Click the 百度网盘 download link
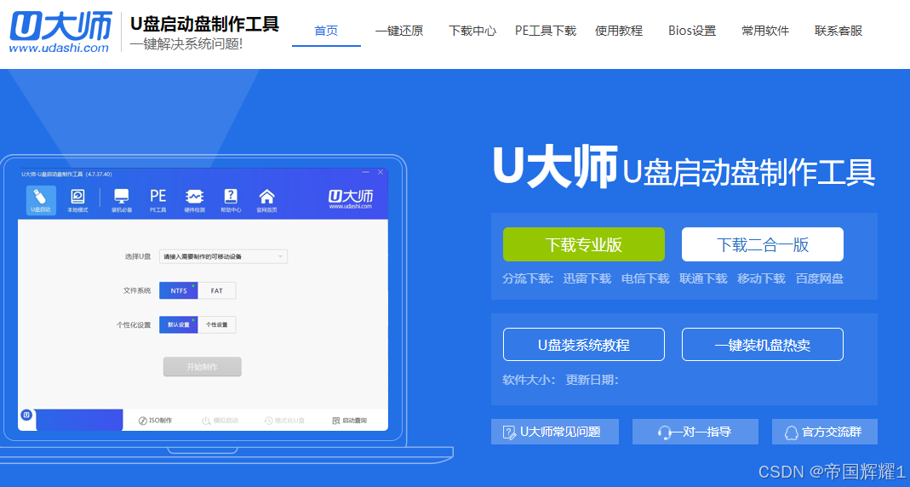The width and height of the screenshot is (910, 487). [820, 278]
